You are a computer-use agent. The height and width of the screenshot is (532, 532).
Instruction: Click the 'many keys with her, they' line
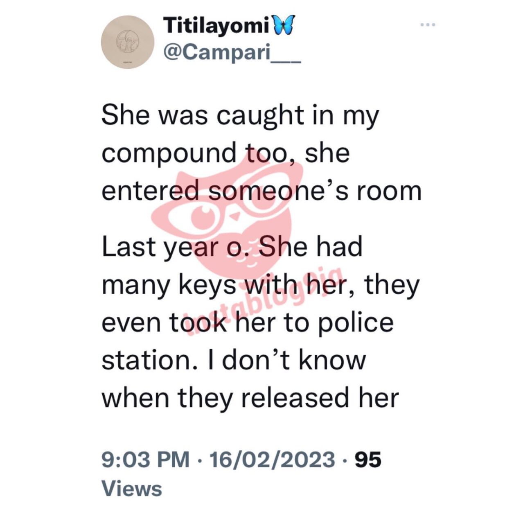[x=260, y=286]
